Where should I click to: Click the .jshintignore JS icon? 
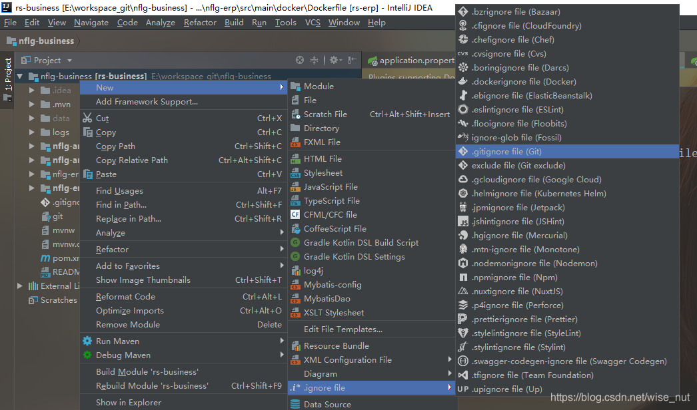(x=463, y=221)
